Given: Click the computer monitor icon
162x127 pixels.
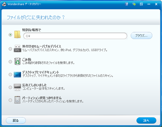Looking at the screenshot, I should 17,87.
